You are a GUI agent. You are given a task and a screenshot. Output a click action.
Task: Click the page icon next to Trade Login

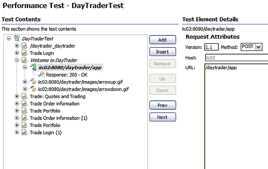tap(24, 53)
